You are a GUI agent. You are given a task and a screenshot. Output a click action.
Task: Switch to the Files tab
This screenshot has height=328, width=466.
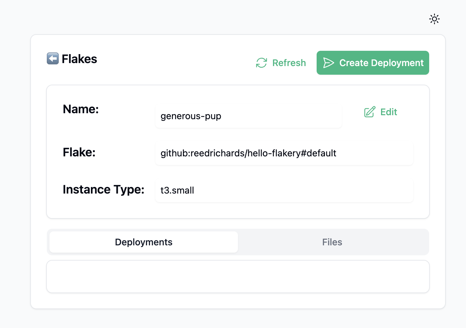(x=332, y=242)
